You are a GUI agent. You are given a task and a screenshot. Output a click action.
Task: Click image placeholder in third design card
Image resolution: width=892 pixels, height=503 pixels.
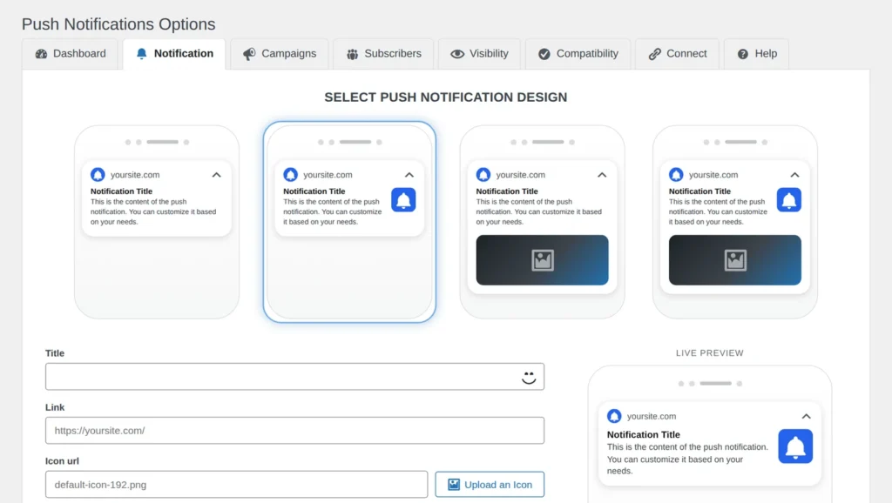click(x=542, y=260)
